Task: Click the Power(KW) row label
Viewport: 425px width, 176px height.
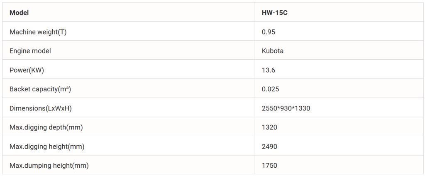Action: (27, 70)
